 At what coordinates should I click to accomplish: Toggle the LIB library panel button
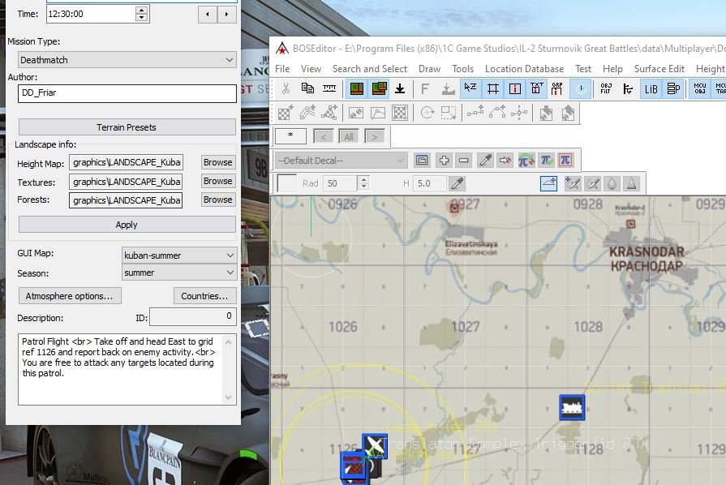[651, 88]
